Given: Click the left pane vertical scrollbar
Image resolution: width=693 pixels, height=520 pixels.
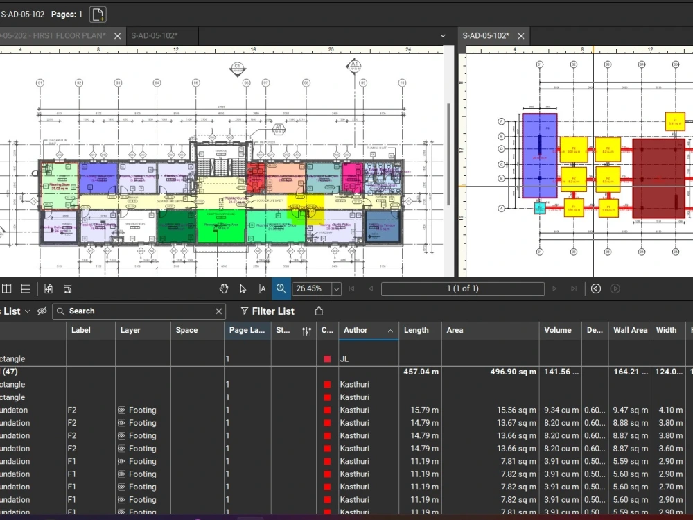Looking at the screenshot, I should click(448, 155).
